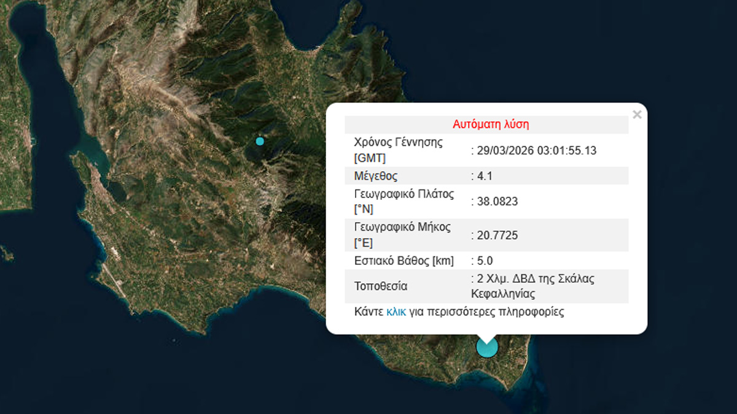Select the Γεωγραφικό Πλάτος latitude field
Viewport: 737px width, 414px height.
pos(403,201)
